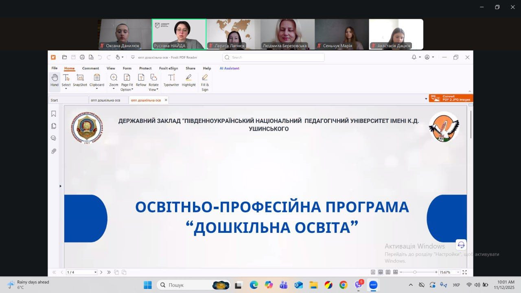Image resolution: width=521 pixels, height=293 pixels.
Task: Choose the Highlight tool
Action: pos(188,80)
